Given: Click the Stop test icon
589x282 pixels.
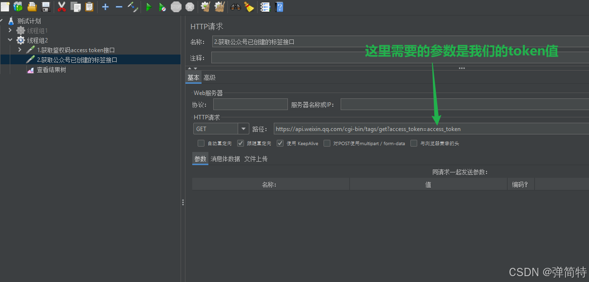Looking at the screenshot, I should click(176, 7).
